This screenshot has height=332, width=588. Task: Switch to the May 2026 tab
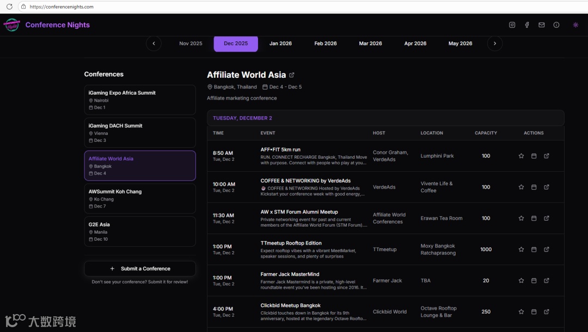[x=460, y=43]
